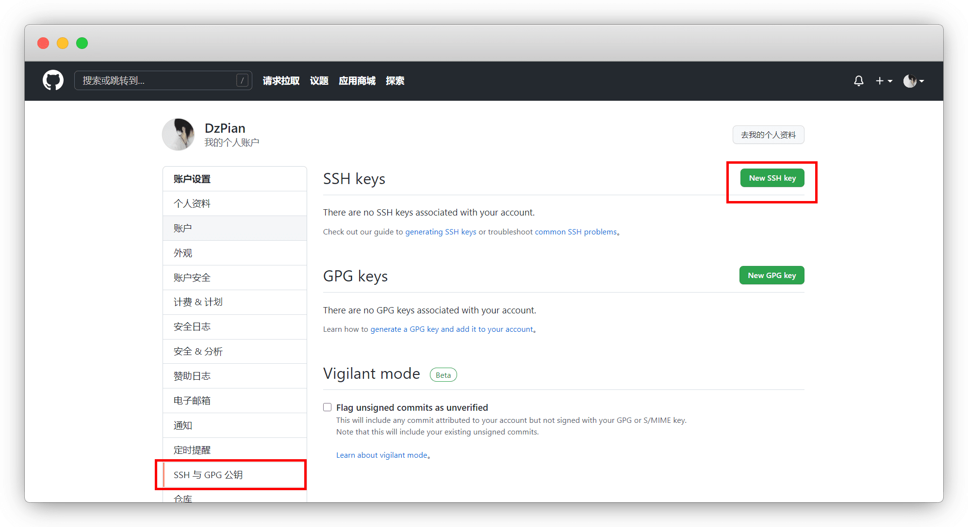This screenshot has height=527, width=968.
Task: Click 去我的个人资料 button
Action: point(768,135)
